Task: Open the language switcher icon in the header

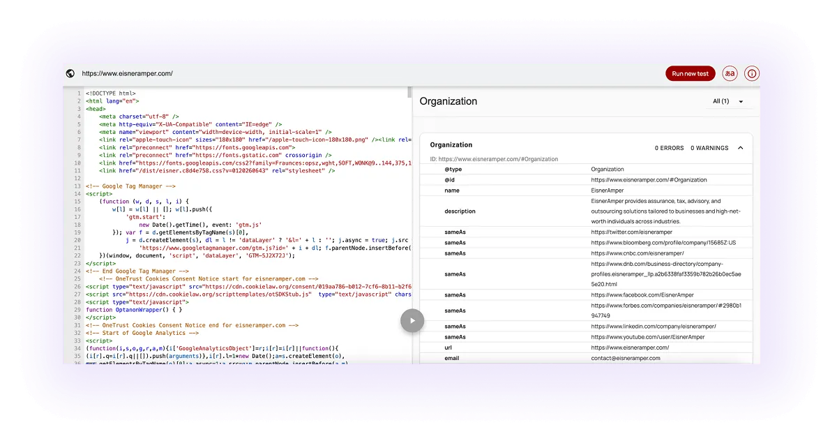Action: 730,73
